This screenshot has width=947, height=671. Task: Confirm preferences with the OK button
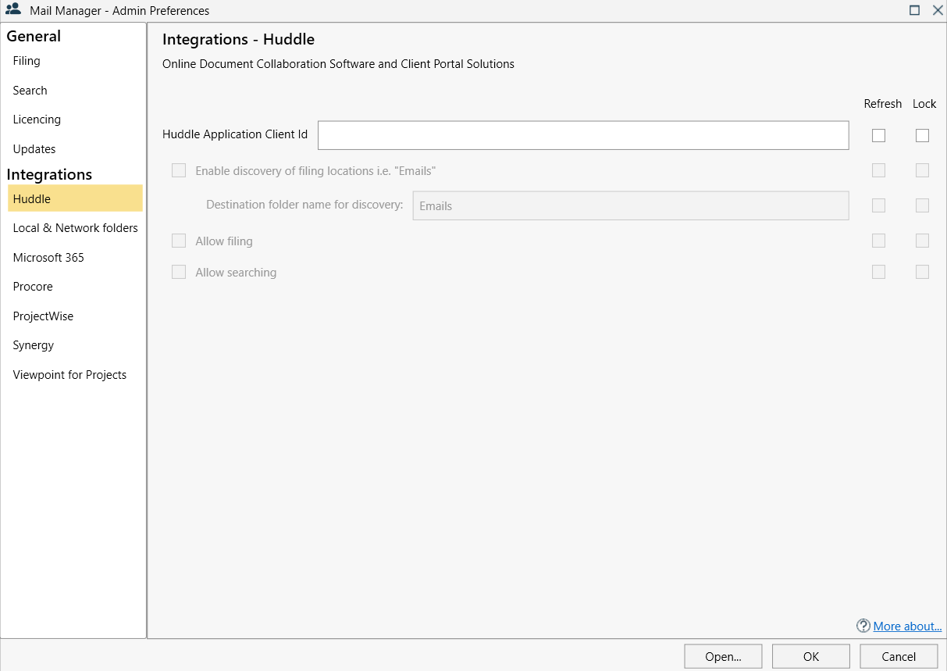tap(811, 656)
